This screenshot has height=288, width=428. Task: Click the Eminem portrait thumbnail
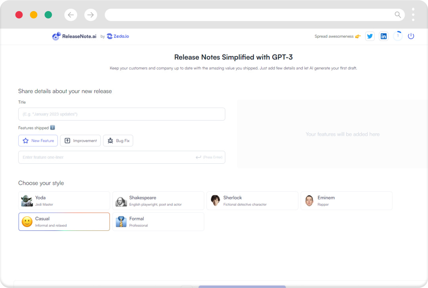coord(309,201)
